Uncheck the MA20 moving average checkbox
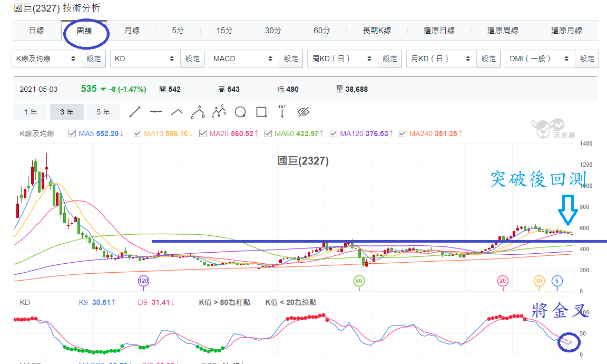 coord(203,134)
